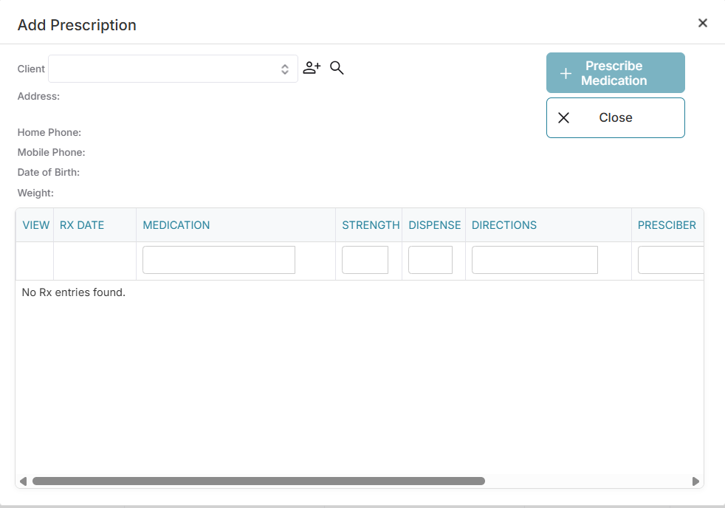This screenshot has height=508, width=725.
Task: Click the STRENGTH filter field
Action: [x=365, y=259]
